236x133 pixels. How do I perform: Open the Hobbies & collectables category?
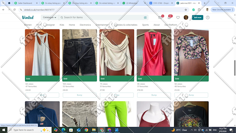coord(126,25)
